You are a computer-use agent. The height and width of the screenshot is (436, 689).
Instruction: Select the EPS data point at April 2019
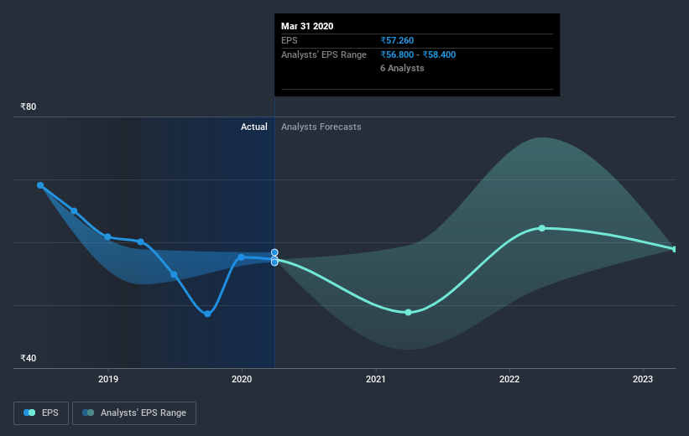pos(141,242)
